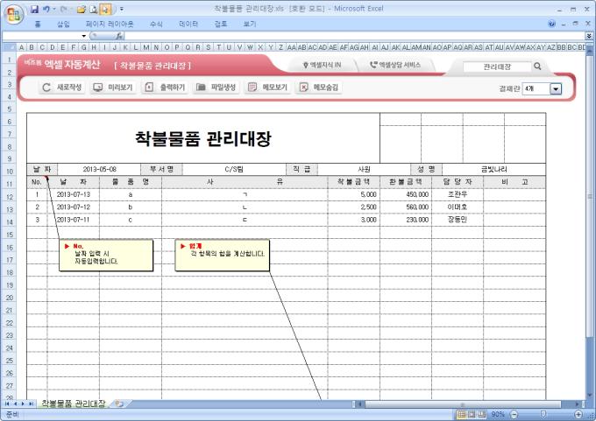Open the 홈 ribbon tab
596x421 pixels.
pos(37,24)
